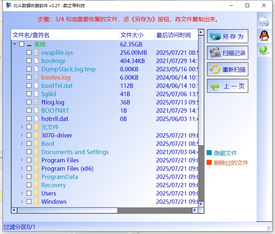Click the Program Files folder icon
The width and height of the screenshot is (275, 234).
(x=36, y=160)
